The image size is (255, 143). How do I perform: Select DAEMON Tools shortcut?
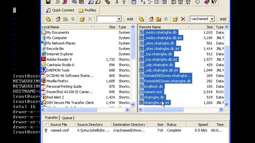[x=58, y=70]
